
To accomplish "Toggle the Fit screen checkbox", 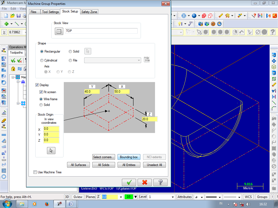I will coord(41,92).
